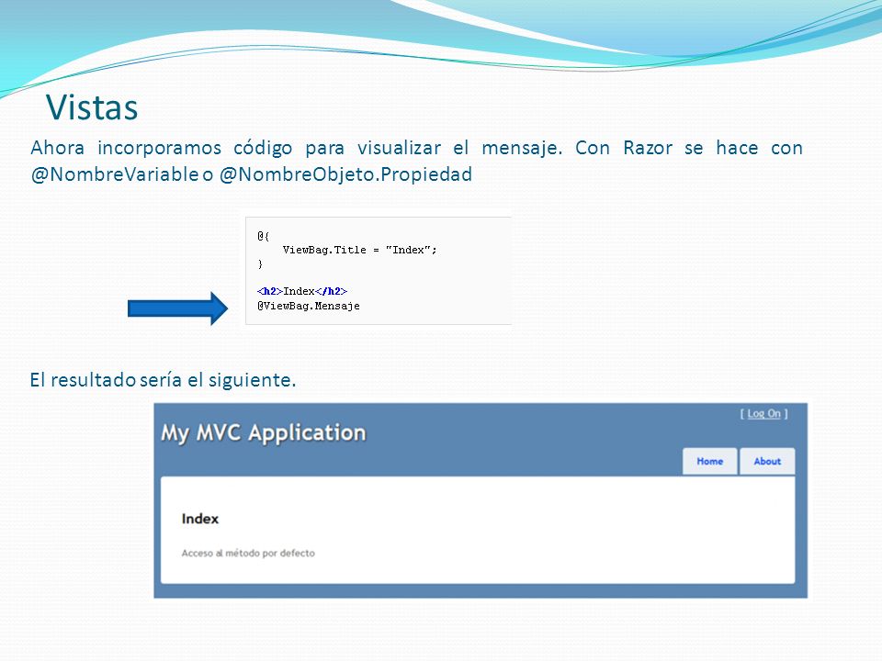Click the <h2>Index</h2> code line
The width and height of the screenshot is (882, 661).
coord(302,291)
